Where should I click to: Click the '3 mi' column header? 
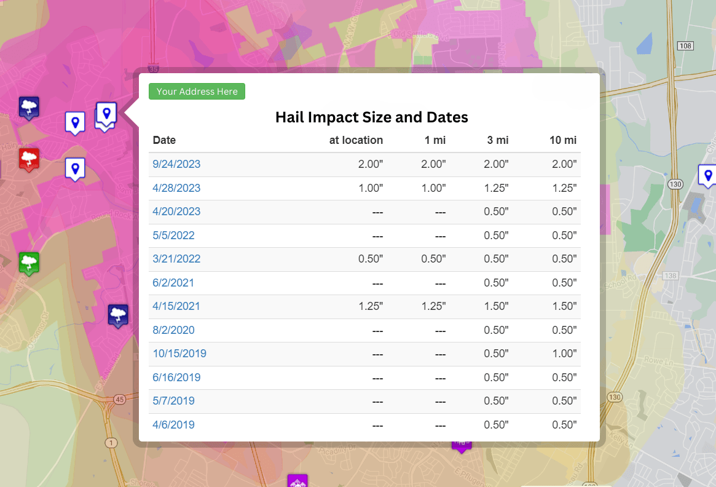click(498, 140)
